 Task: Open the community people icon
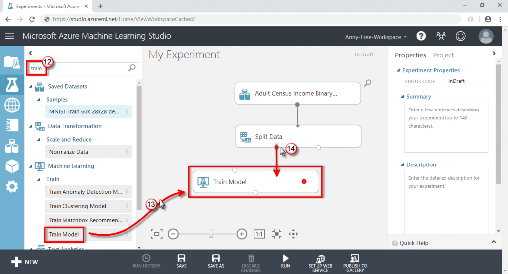[x=441, y=36]
